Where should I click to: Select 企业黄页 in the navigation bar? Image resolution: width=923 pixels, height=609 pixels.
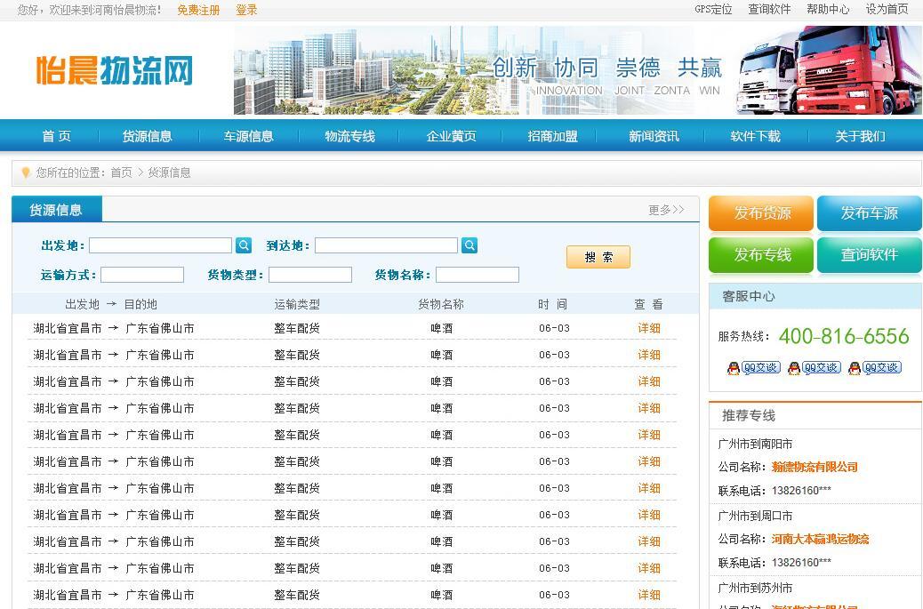pos(451,136)
